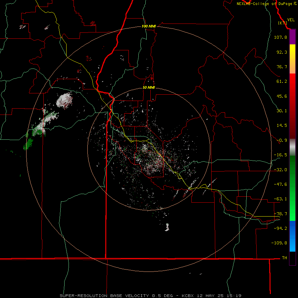Pick the gray segment of the color bar

click(x=292, y=147)
